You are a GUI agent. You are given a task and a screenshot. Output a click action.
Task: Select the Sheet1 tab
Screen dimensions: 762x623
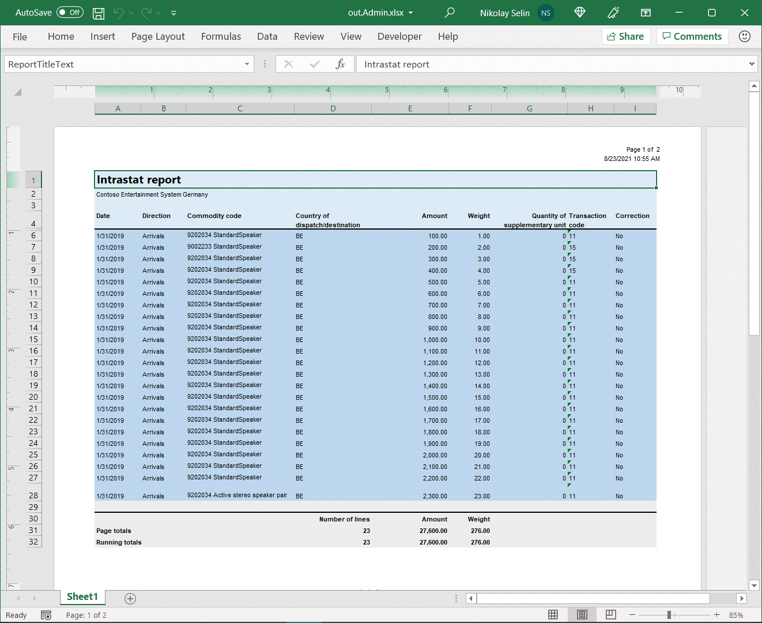(82, 596)
